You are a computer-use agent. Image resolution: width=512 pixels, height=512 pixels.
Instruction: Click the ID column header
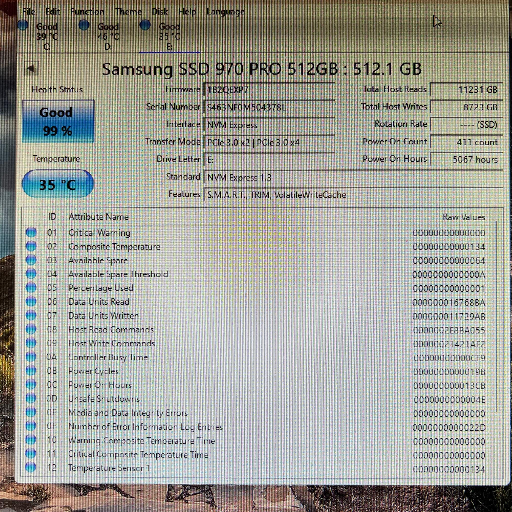pyautogui.click(x=52, y=217)
